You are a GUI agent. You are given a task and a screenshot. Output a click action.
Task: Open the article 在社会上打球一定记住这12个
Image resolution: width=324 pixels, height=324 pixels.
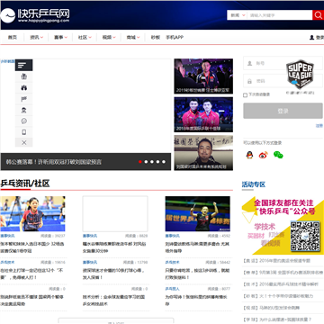[x=31, y=274]
